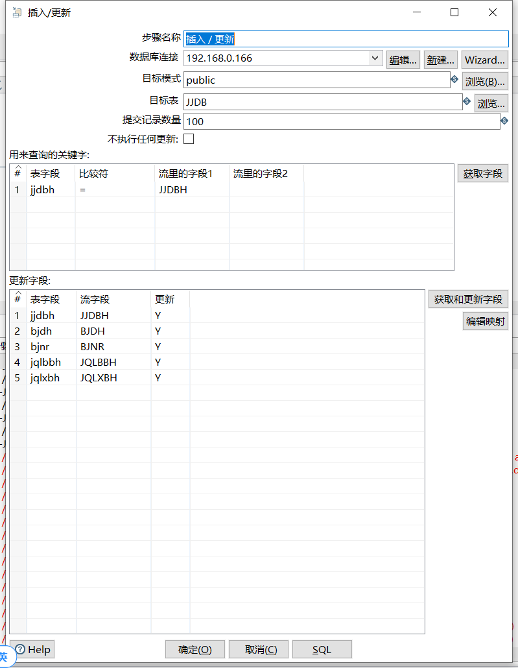518x668 pixels.
Task: Click the update Y cell for jqlxbh row
Action: (x=171, y=377)
